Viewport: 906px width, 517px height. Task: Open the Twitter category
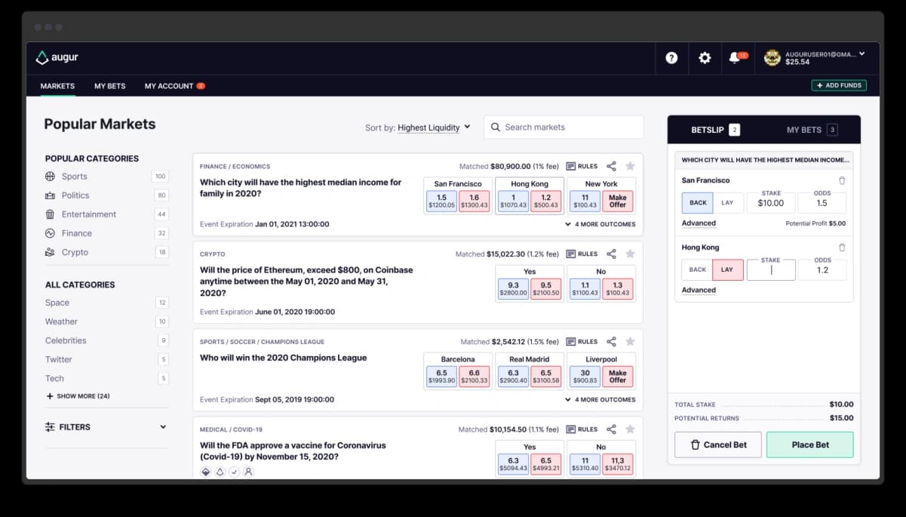point(59,359)
